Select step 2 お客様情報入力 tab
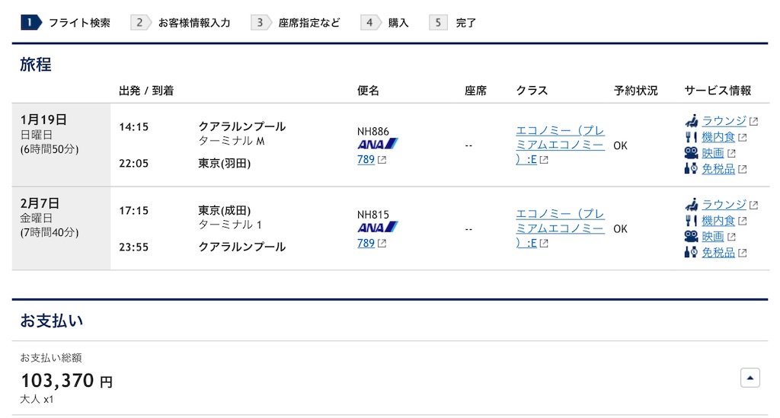 pos(181,22)
